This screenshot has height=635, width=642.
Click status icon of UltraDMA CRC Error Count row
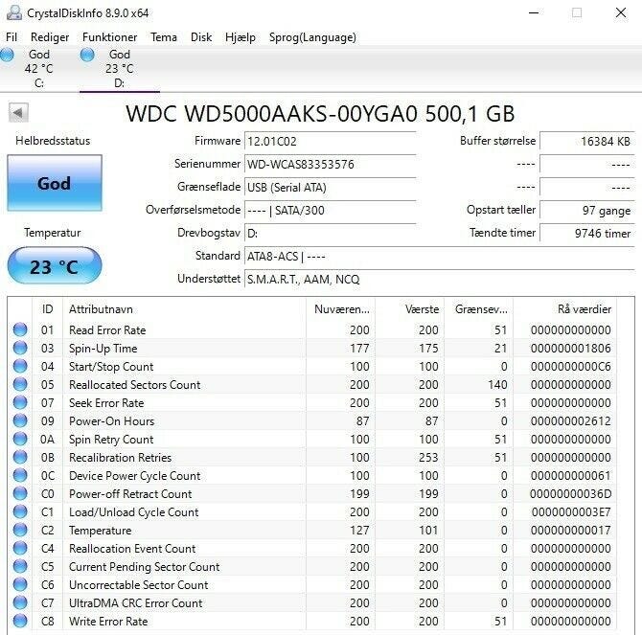[x=20, y=603]
